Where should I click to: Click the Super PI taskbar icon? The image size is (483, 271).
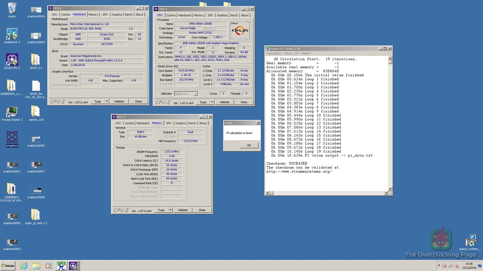(61, 266)
